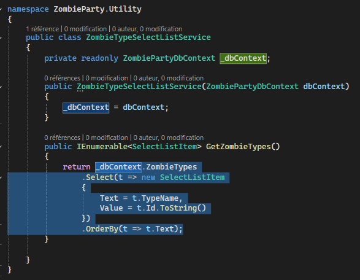The image size is (360, 280).
Task: Collapse the GetZombieTypes method body
Action: [1, 147]
